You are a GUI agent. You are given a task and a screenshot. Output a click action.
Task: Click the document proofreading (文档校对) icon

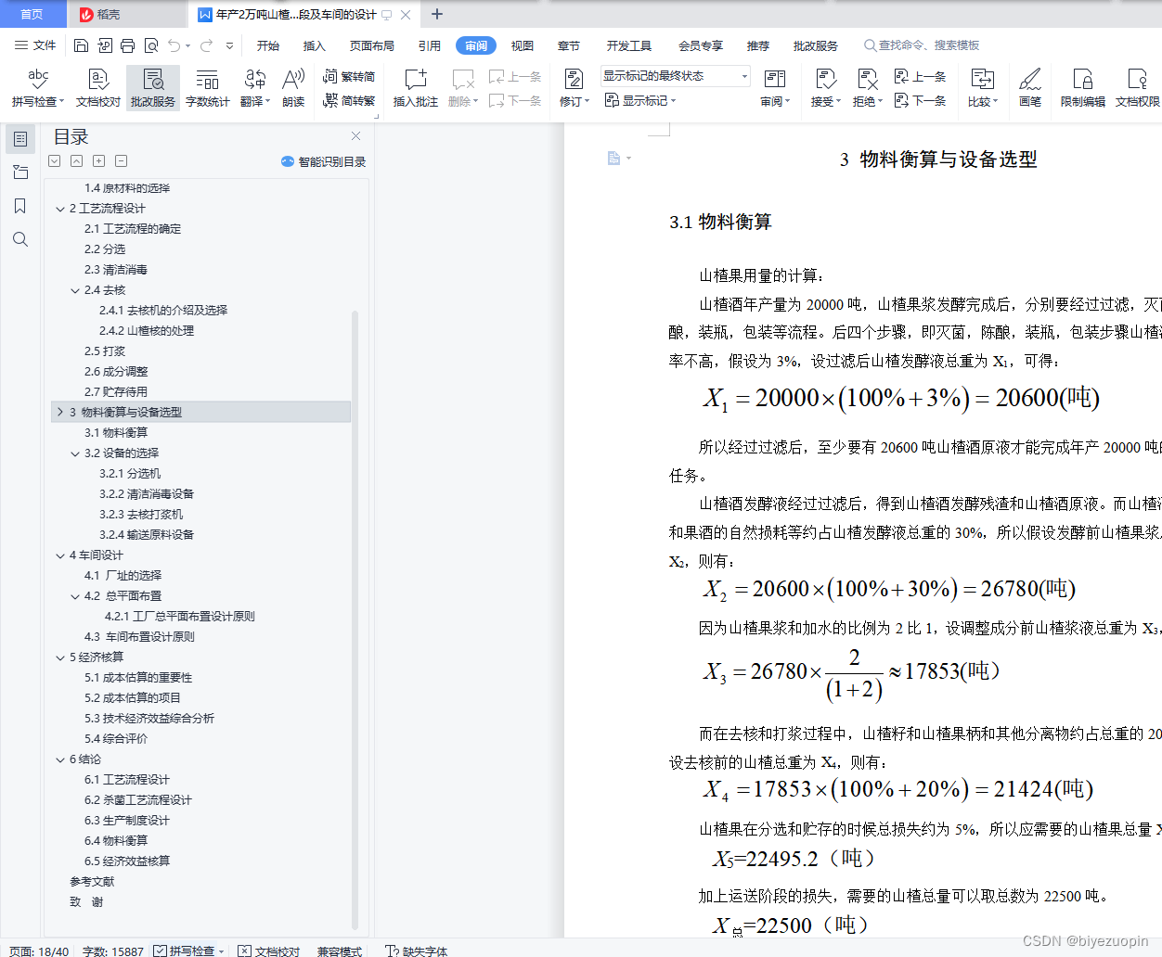[x=98, y=80]
